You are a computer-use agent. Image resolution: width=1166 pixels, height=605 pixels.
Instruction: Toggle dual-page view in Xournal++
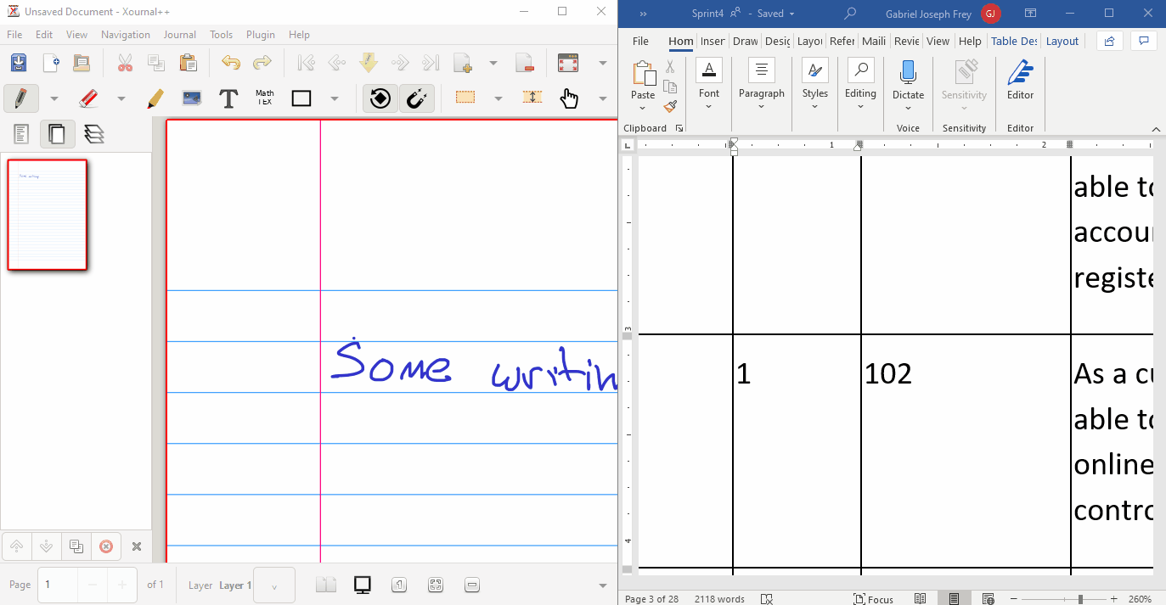(x=325, y=585)
